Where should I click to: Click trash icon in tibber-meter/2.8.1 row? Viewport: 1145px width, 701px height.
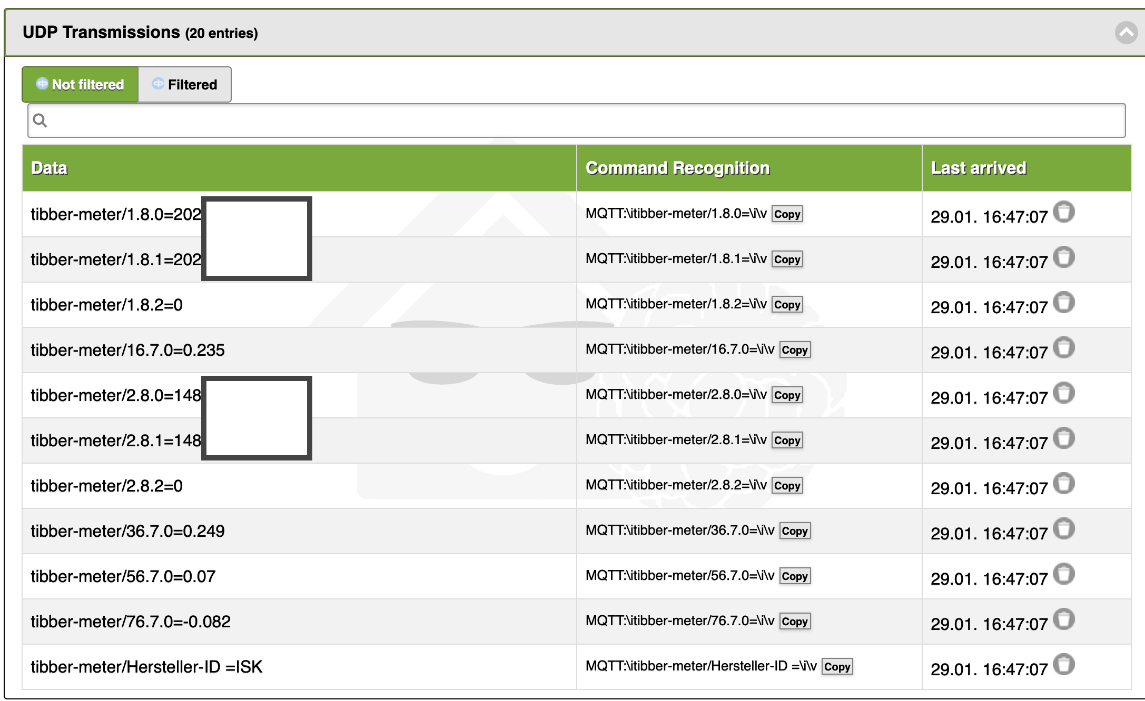pyautogui.click(x=1063, y=439)
